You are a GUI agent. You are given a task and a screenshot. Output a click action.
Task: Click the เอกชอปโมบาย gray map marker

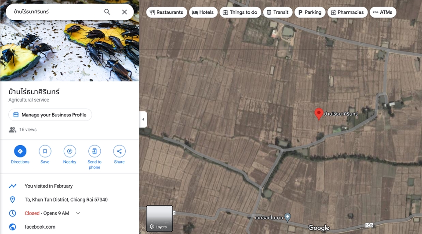(x=287, y=217)
